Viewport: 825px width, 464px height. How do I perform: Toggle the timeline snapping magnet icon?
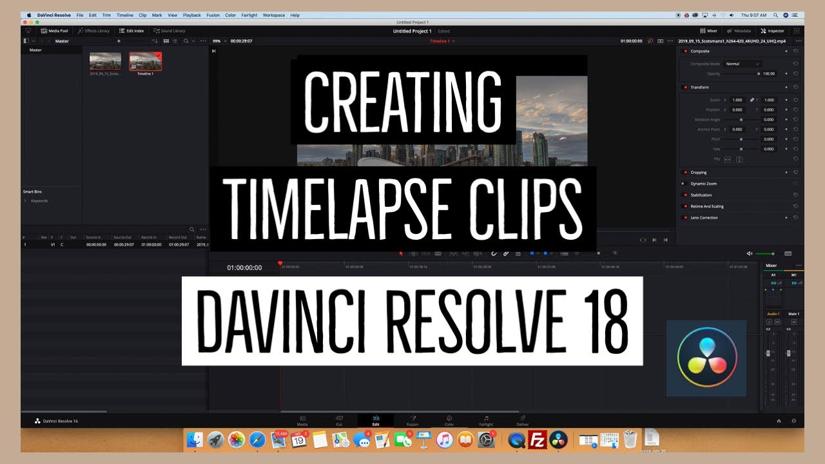494,253
